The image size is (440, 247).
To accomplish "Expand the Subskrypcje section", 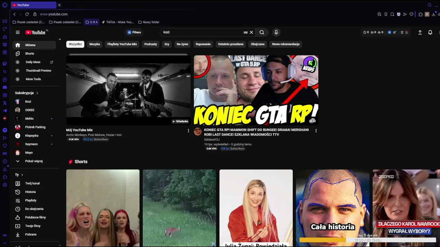I will (26, 93).
